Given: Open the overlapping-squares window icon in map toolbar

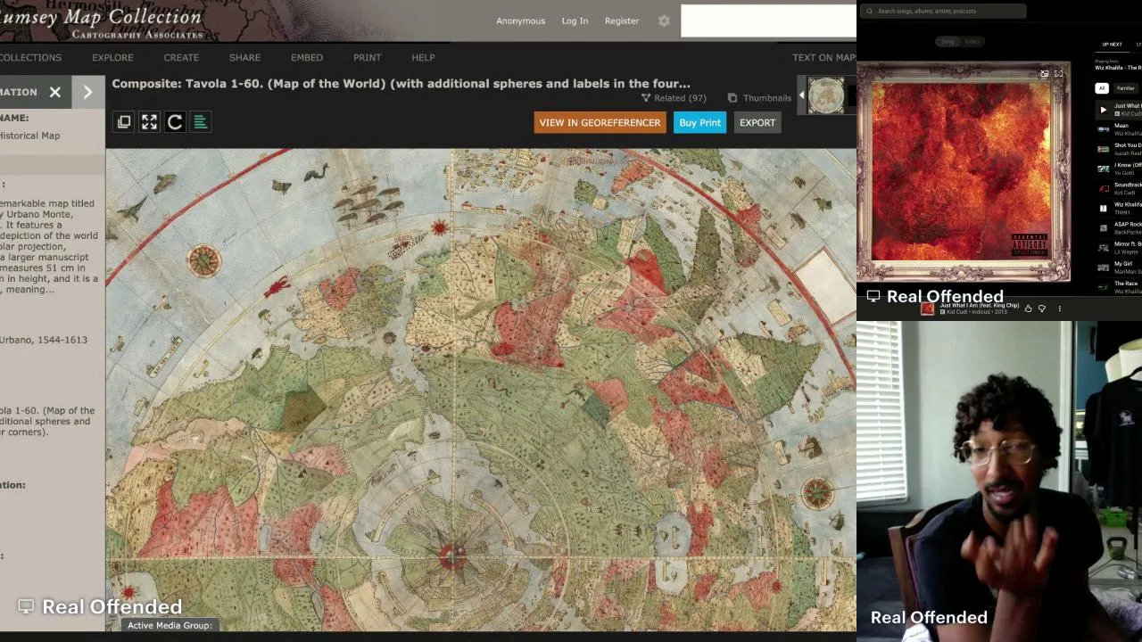Looking at the screenshot, I should click(x=124, y=122).
